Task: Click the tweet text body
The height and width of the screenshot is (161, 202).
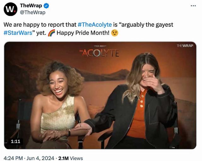Action: (88, 29)
